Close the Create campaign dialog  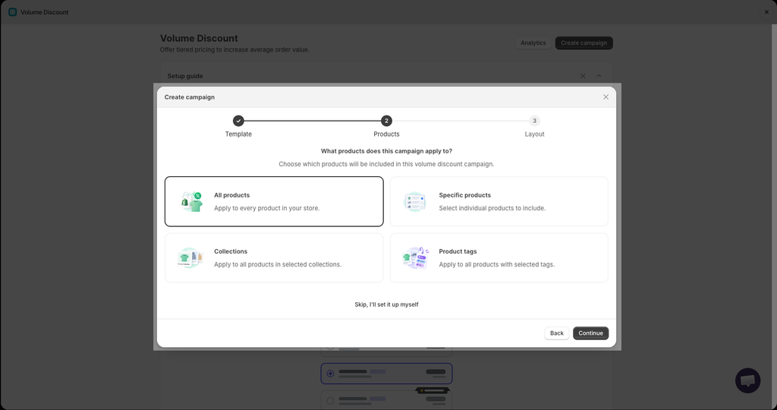click(x=606, y=97)
